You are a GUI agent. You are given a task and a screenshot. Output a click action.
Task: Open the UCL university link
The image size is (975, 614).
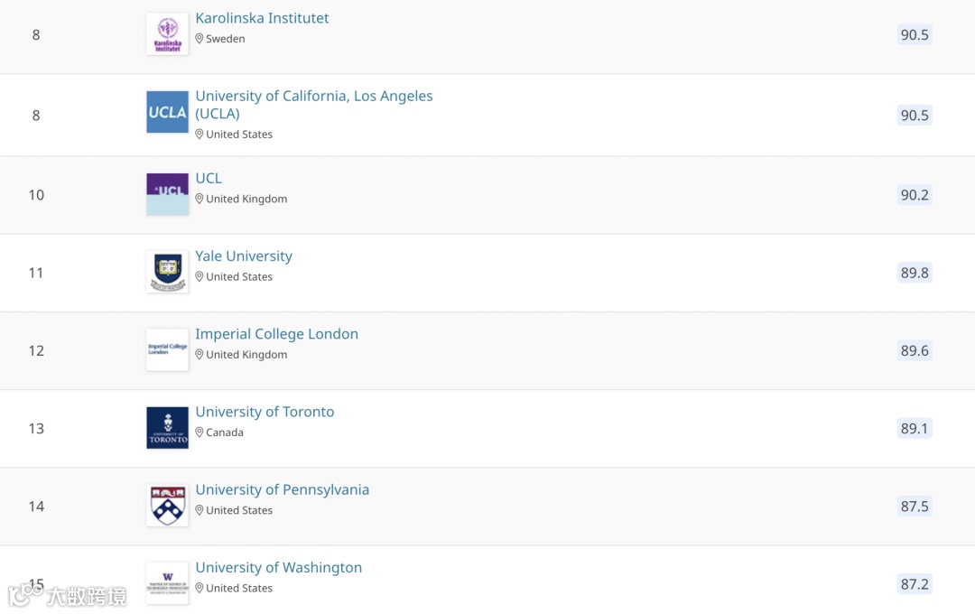[209, 178]
